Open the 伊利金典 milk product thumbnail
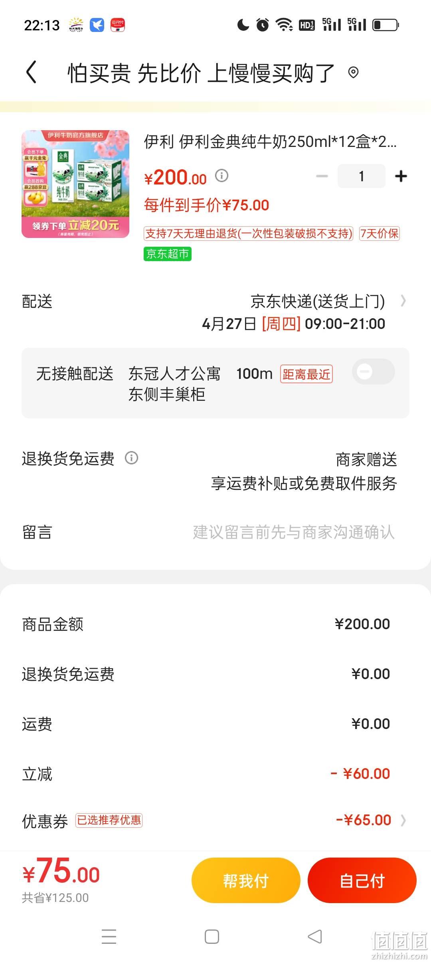This screenshot has height=963, width=431. (75, 184)
